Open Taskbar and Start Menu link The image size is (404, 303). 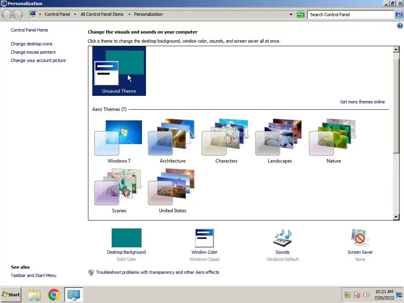(34, 275)
